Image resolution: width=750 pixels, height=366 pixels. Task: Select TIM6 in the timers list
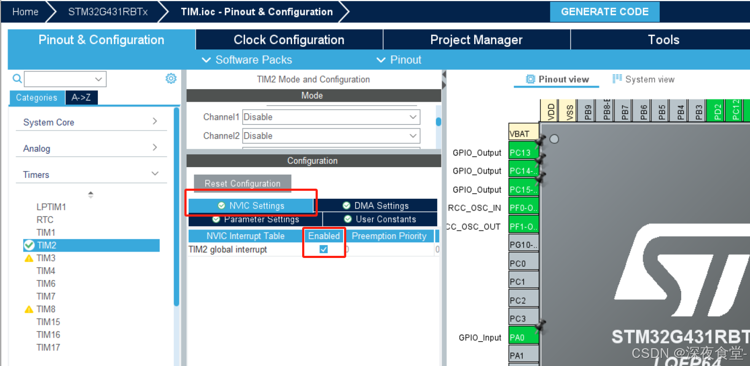pyautogui.click(x=46, y=284)
